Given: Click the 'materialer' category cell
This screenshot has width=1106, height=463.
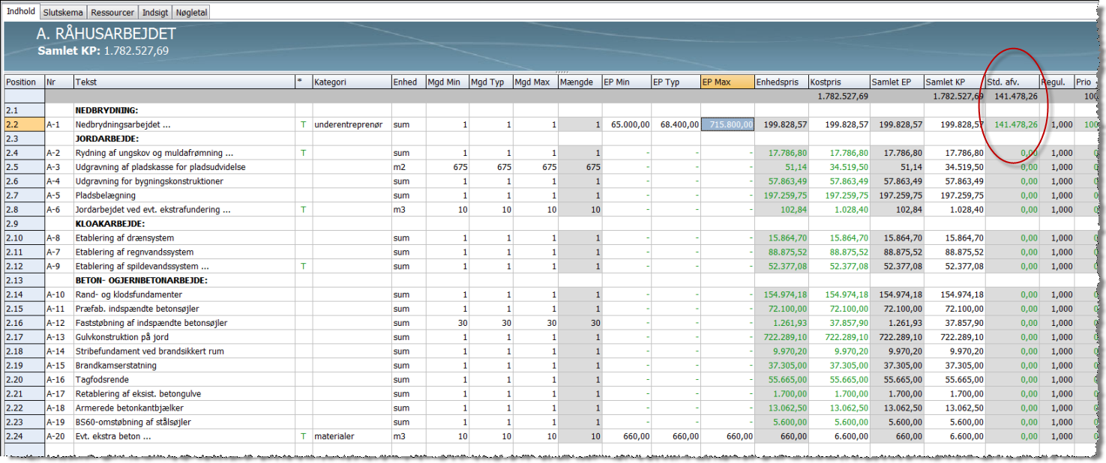Looking at the screenshot, I should point(352,436).
